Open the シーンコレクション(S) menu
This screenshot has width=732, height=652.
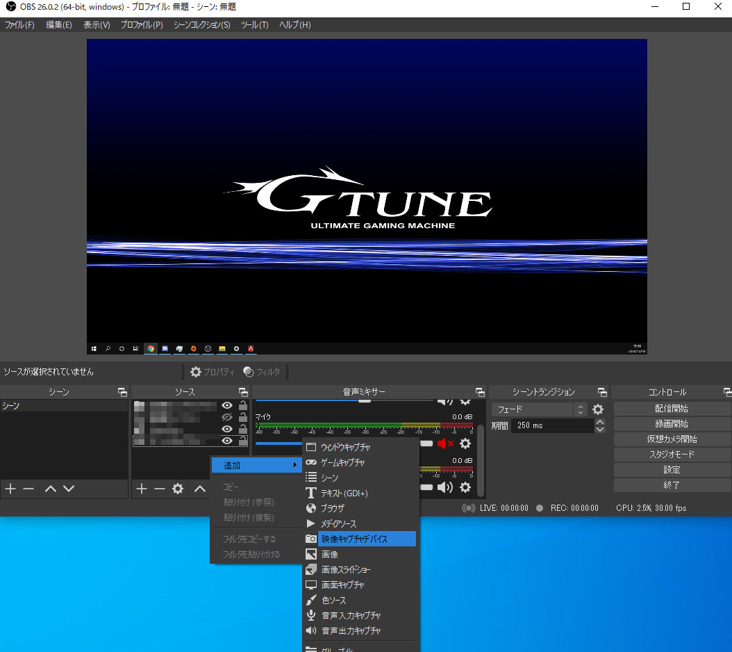click(x=201, y=25)
